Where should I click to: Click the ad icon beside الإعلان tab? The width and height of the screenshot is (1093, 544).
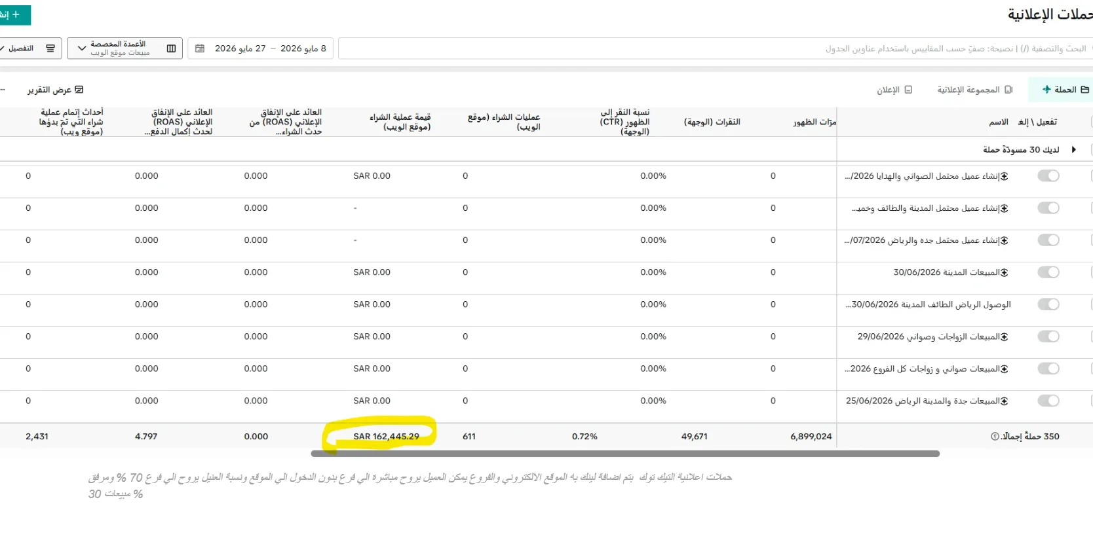908,90
